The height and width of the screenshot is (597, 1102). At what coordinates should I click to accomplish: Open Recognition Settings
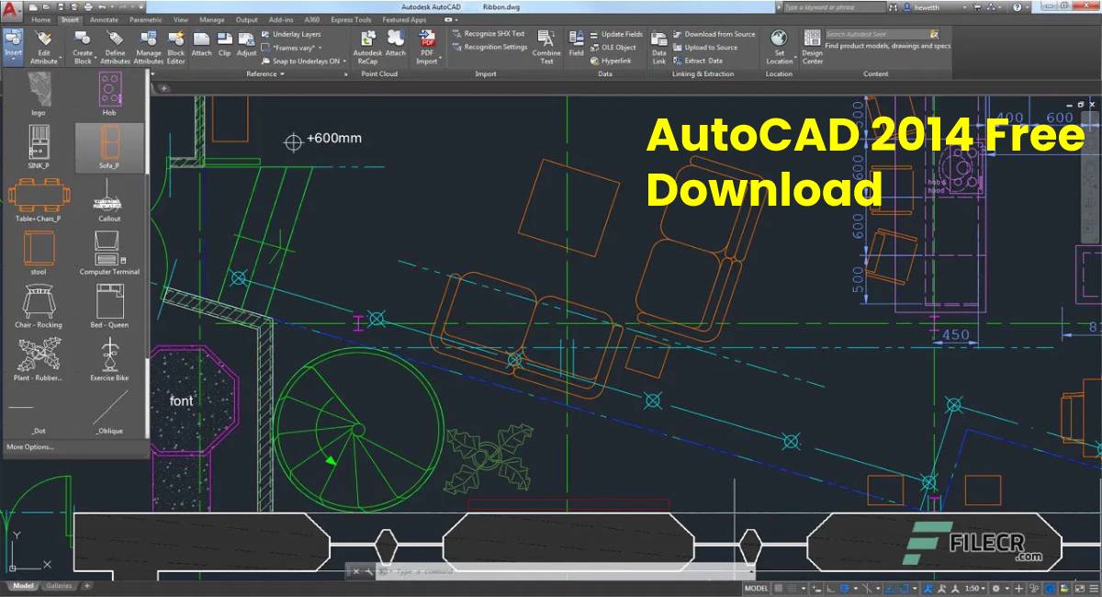489,47
